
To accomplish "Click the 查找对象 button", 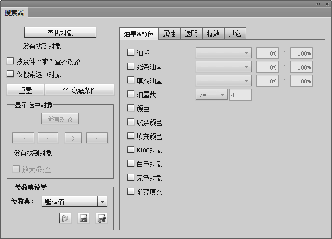I will coord(60,33).
